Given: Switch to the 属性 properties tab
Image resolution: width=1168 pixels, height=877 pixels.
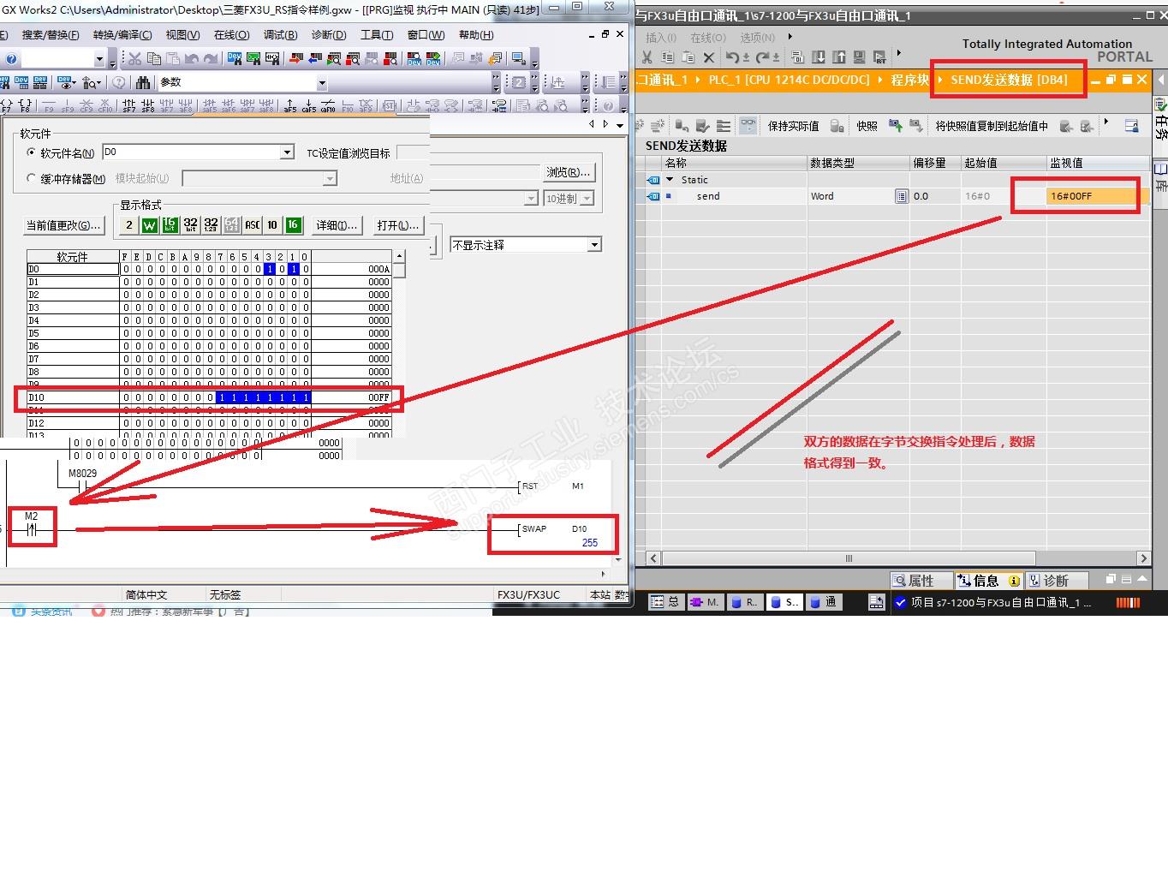Looking at the screenshot, I should tap(921, 581).
